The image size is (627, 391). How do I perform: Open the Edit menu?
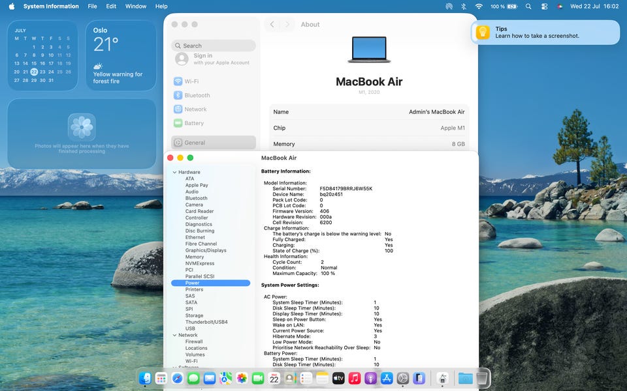[111, 7]
